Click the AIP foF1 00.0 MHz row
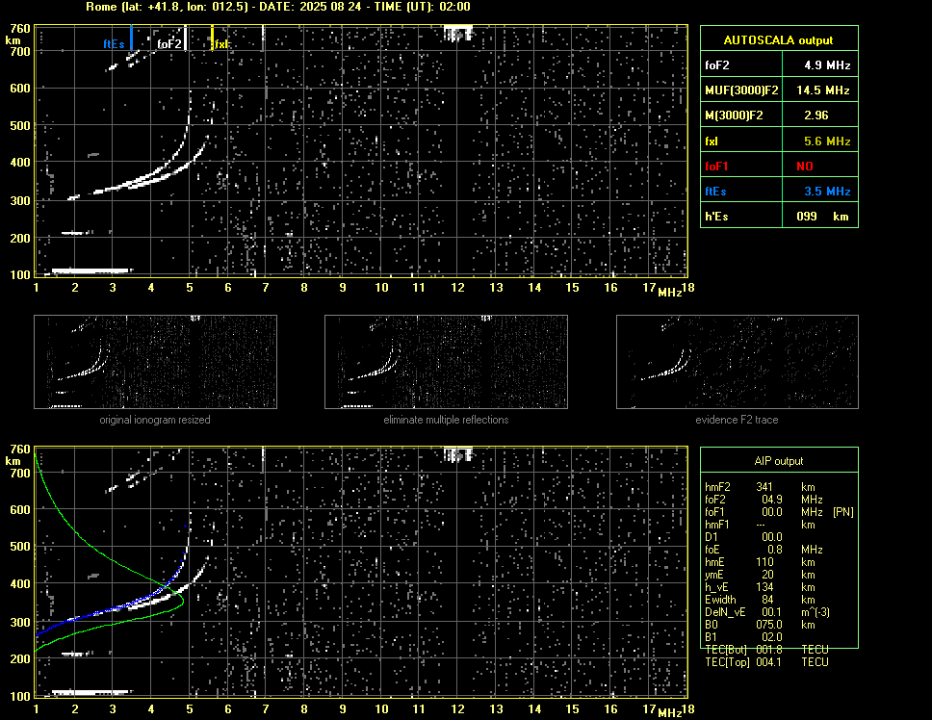 [x=779, y=512]
